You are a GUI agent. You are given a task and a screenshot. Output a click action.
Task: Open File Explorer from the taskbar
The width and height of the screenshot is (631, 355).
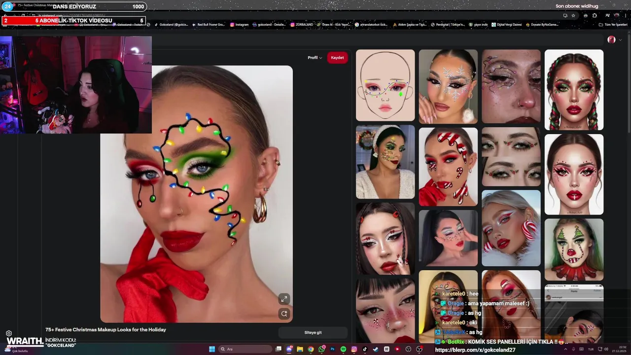(x=300, y=349)
